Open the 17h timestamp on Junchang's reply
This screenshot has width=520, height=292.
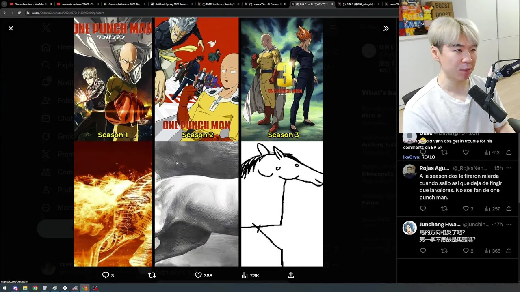click(x=498, y=225)
